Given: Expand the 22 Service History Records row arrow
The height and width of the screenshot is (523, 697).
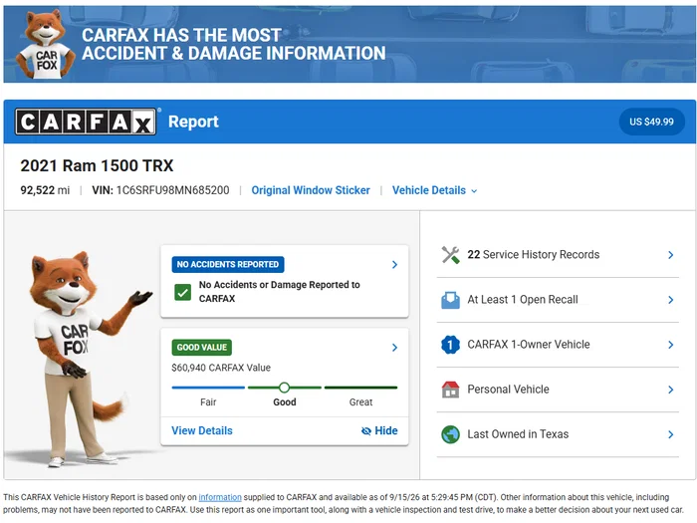Looking at the screenshot, I should (x=671, y=255).
